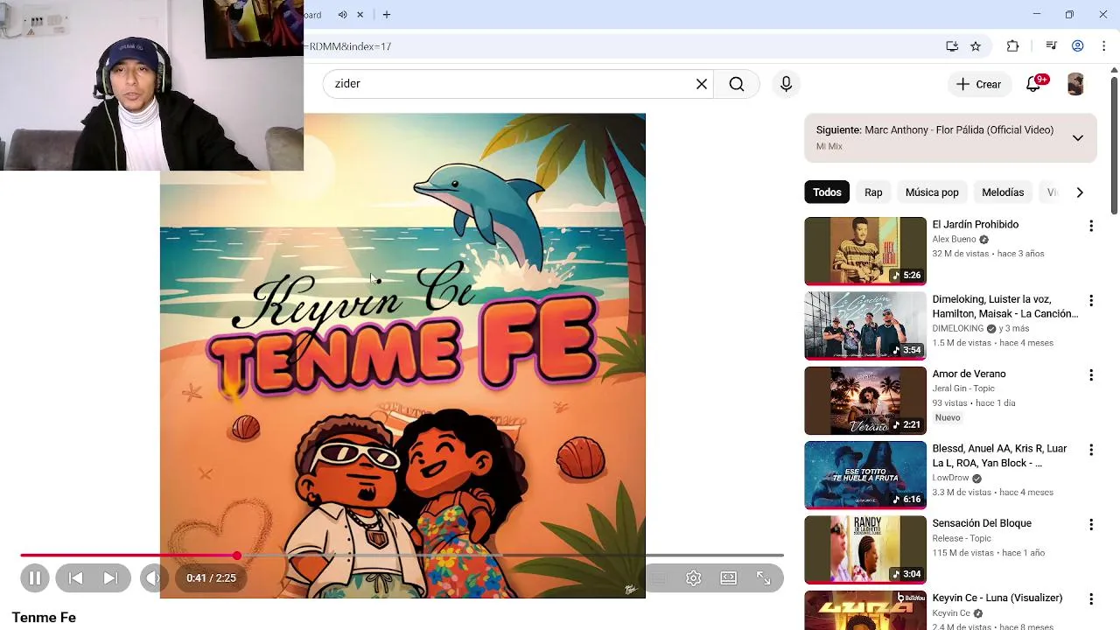This screenshot has height=630, width=1120.
Task: Enter fullscreen video mode
Action: point(763,577)
